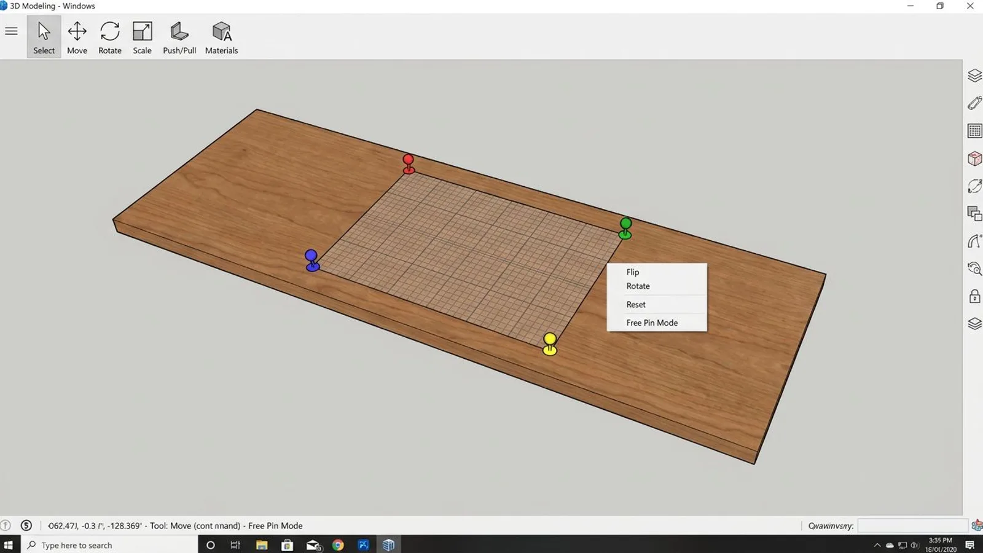The width and height of the screenshot is (983, 553).
Task: Click the arc-shaped sidebar icon
Action: click(974, 241)
